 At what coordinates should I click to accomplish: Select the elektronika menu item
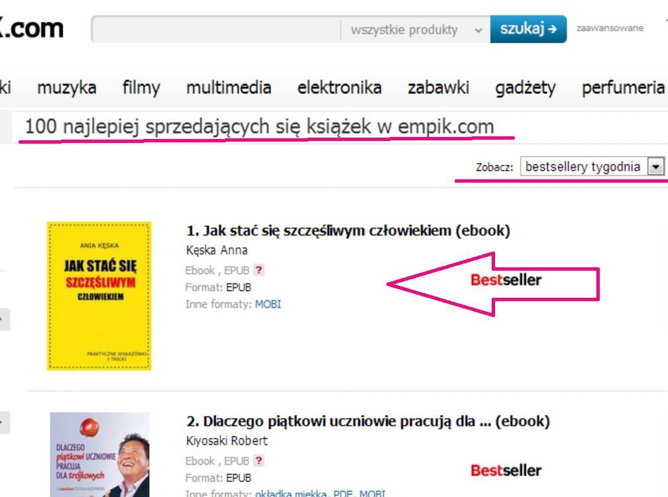pos(339,87)
